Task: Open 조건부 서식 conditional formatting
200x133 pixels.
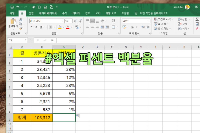Action: pyautogui.click(x=163, y=19)
